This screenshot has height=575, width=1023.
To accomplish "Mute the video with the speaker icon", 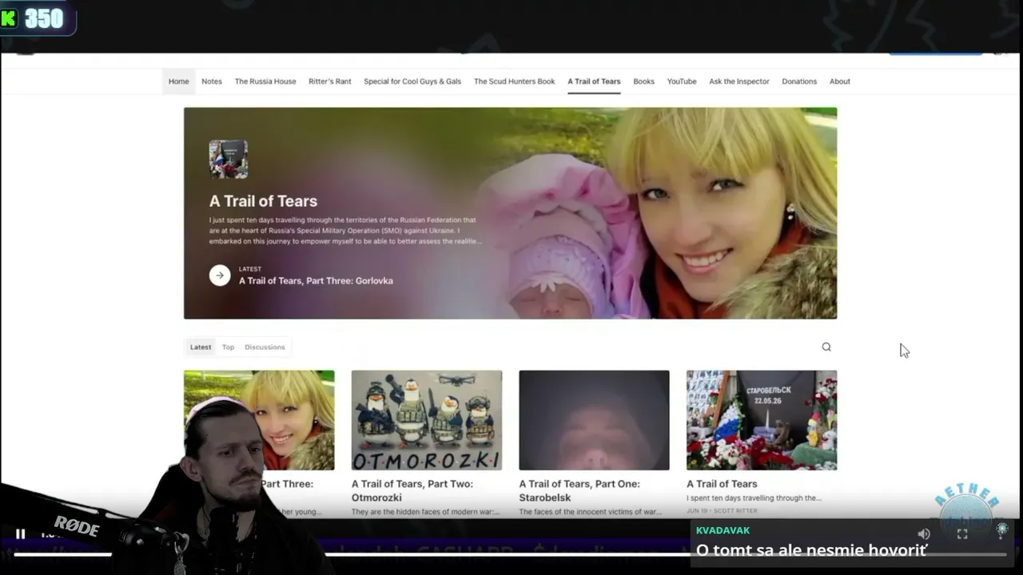I will pos(924,534).
